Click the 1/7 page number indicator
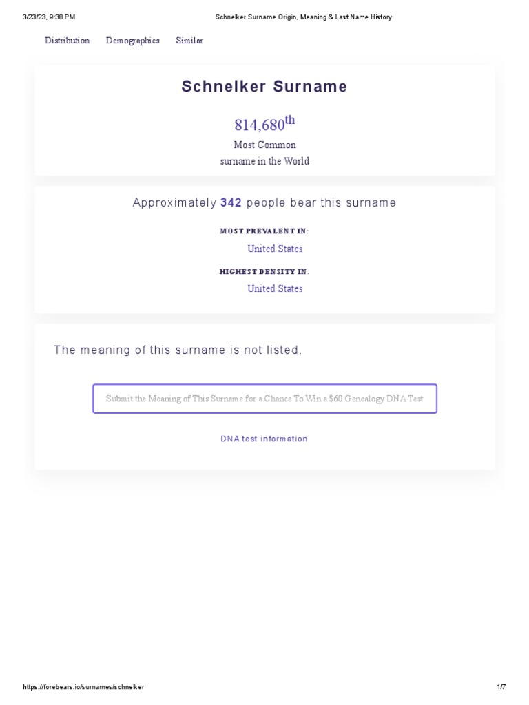 pos(501,687)
